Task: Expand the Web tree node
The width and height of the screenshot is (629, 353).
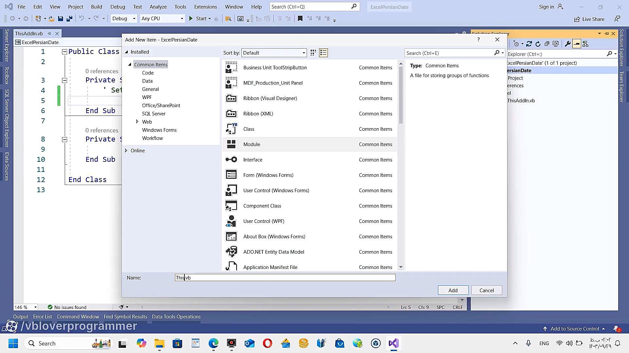Action: click(137, 122)
